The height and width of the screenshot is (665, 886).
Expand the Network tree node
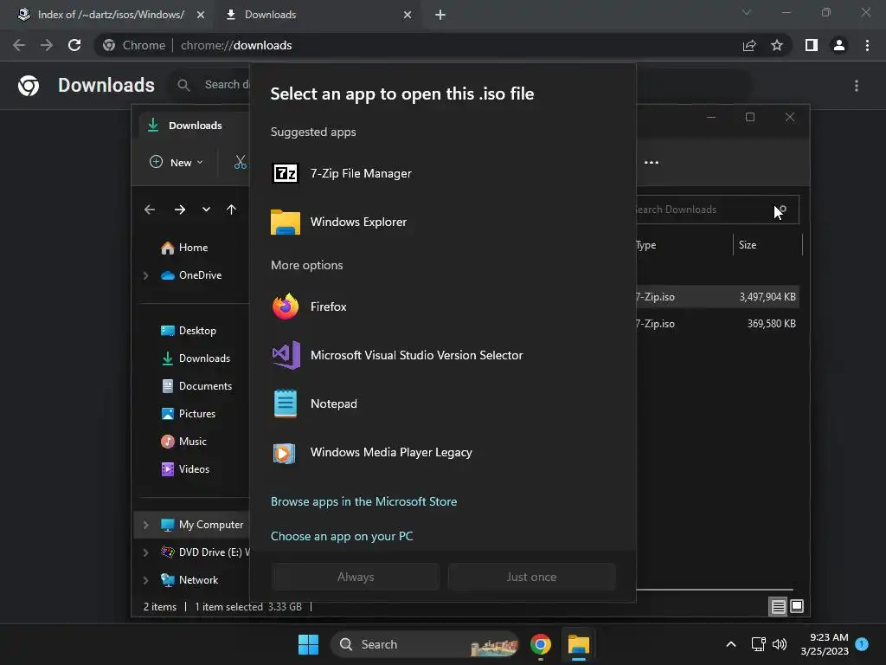click(x=145, y=580)
